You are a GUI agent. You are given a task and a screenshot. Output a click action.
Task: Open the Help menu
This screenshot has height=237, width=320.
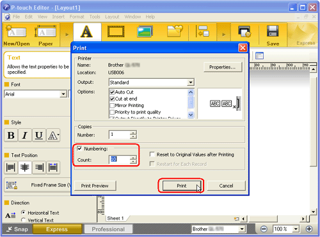pyautogui.click(x=150, y=17)
